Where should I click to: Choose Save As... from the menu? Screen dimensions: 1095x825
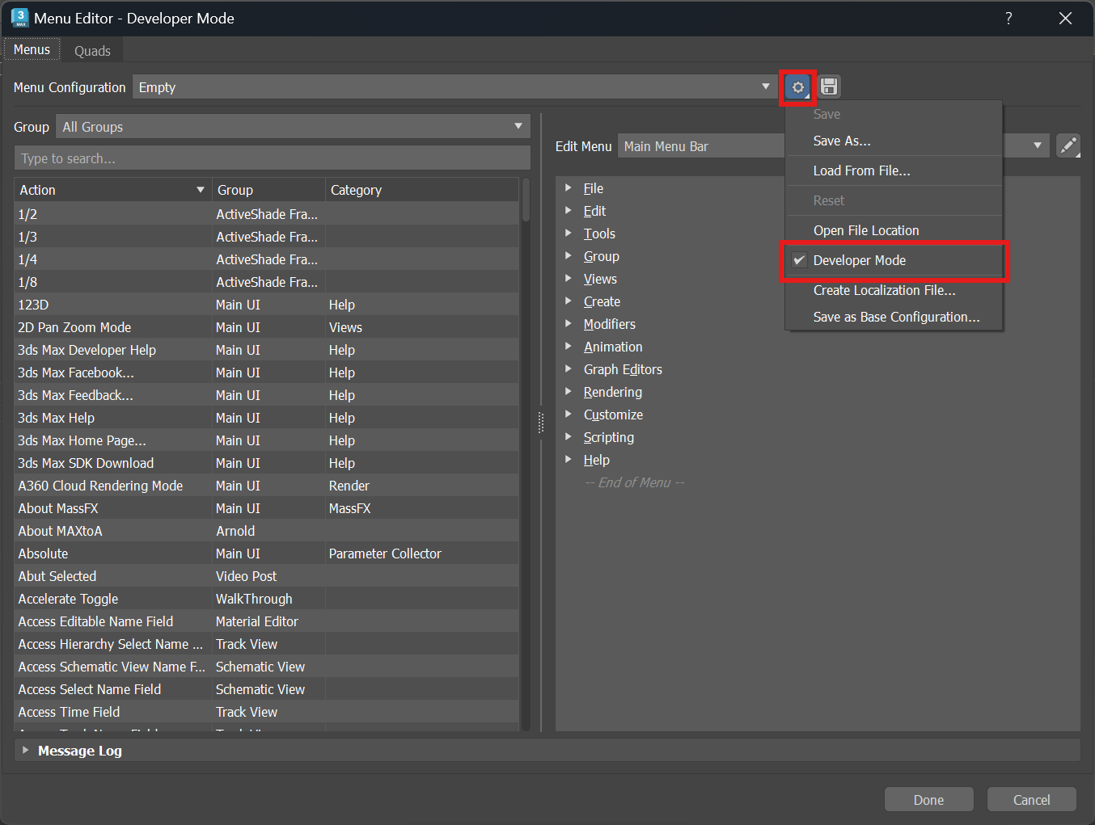894,141
